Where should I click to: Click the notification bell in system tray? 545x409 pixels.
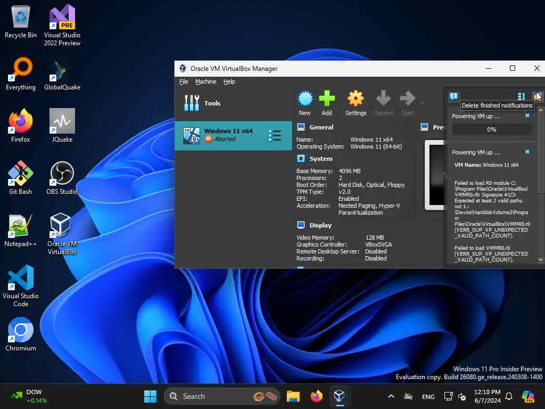coord(509,396)
